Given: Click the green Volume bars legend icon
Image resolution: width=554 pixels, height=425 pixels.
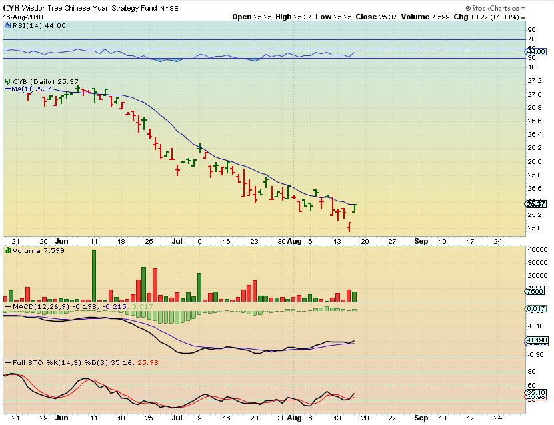Looking at the screenshot, I should 7,250.
